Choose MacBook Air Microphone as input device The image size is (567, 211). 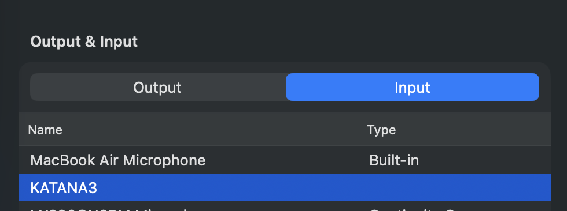pos(285,160)
